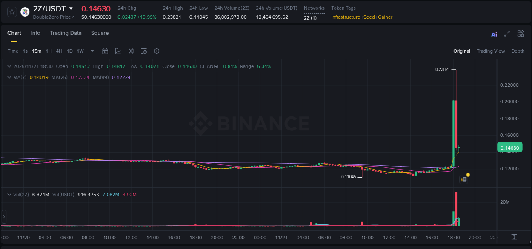
Task: Switch to the Depth chart view
Action: tap(518, 51)
